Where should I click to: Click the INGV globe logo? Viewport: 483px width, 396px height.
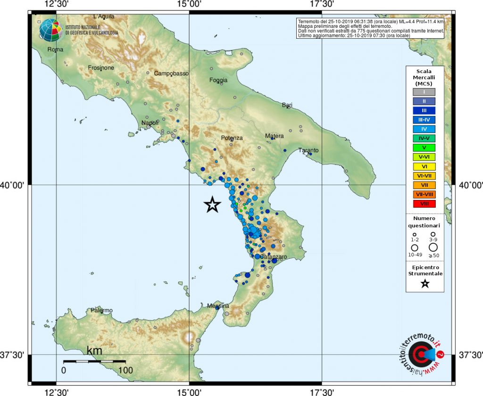tap(50, 30)
